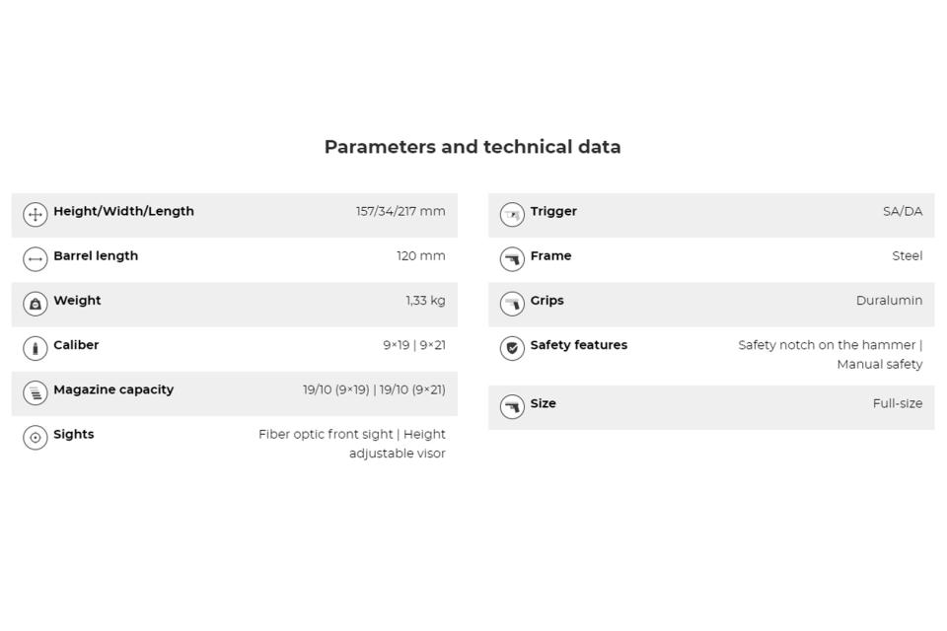Click the Trigger icon
This screenshot has width=947, height=631.
coord(512,214)
